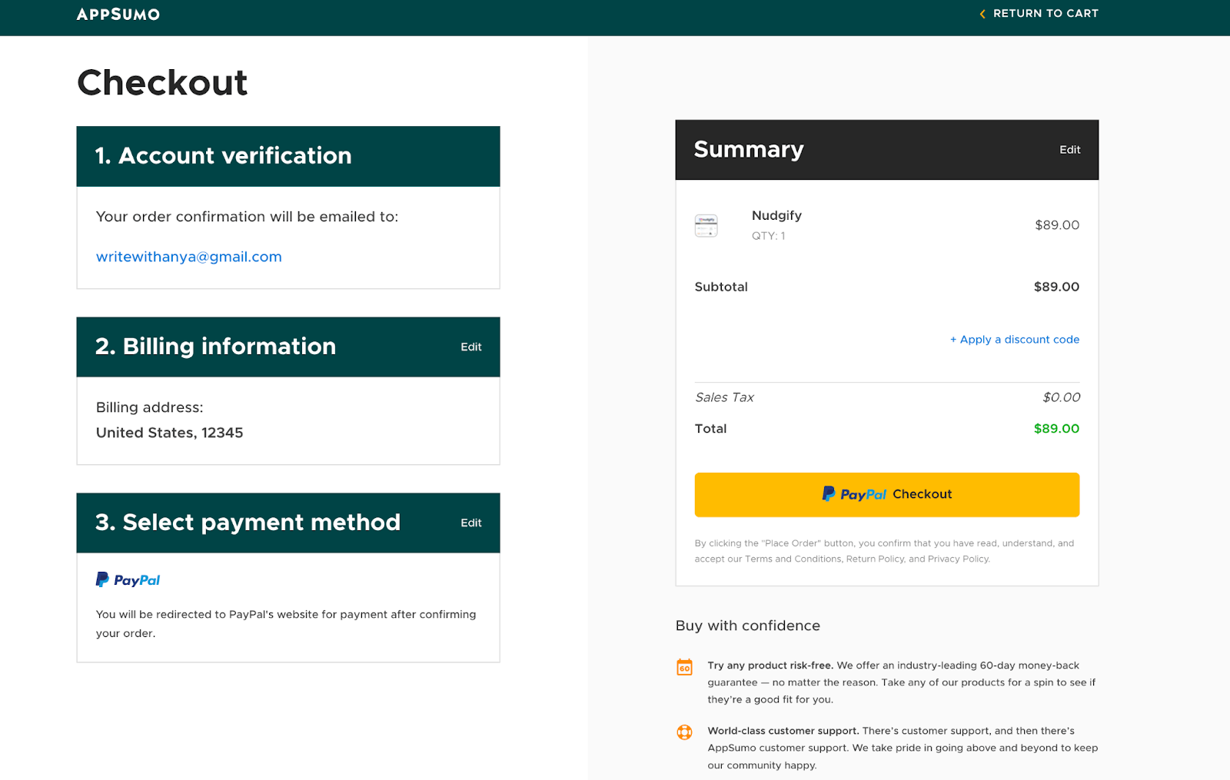Click World-class customer support text

click(x=783, y=731)
